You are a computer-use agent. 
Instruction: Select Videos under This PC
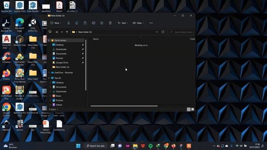(59, 105)
